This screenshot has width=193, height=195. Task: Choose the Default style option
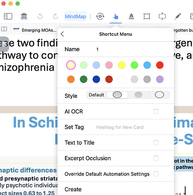[96, 95]
